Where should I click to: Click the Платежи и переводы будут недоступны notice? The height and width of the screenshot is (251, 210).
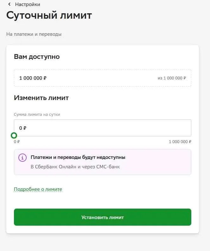click(x=78, y=157)
